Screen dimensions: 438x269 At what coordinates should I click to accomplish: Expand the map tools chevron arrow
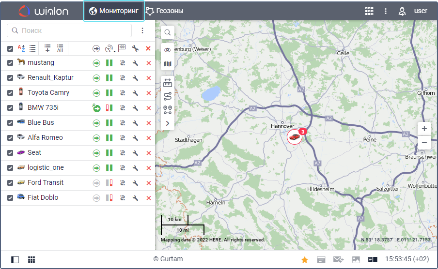[168, 123]
